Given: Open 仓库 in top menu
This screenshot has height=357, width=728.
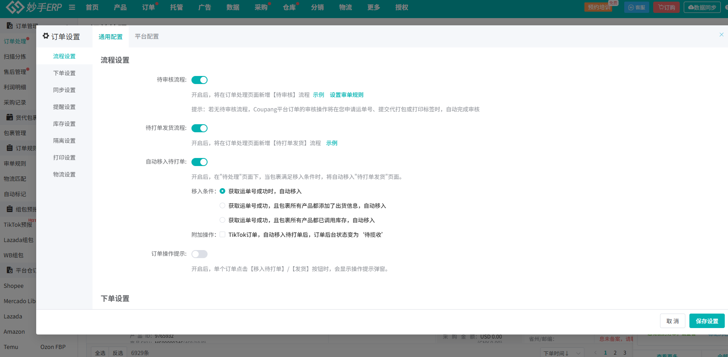Looking at the screenshot, I should (x=289, y=7).
